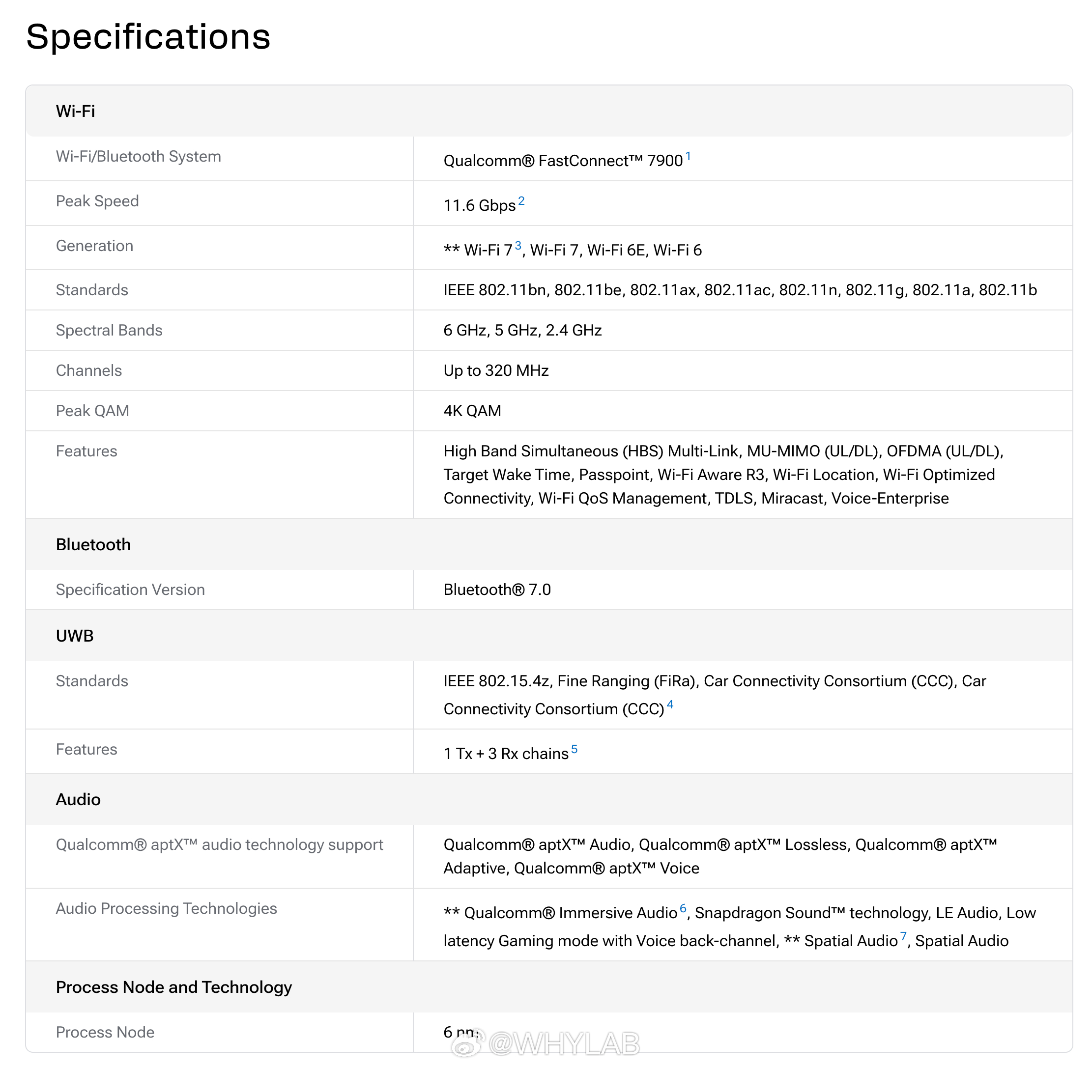1092x1068 pixels.
Task: Click the UWB section header
Action: pyautogui.click(x=75, y=636)
